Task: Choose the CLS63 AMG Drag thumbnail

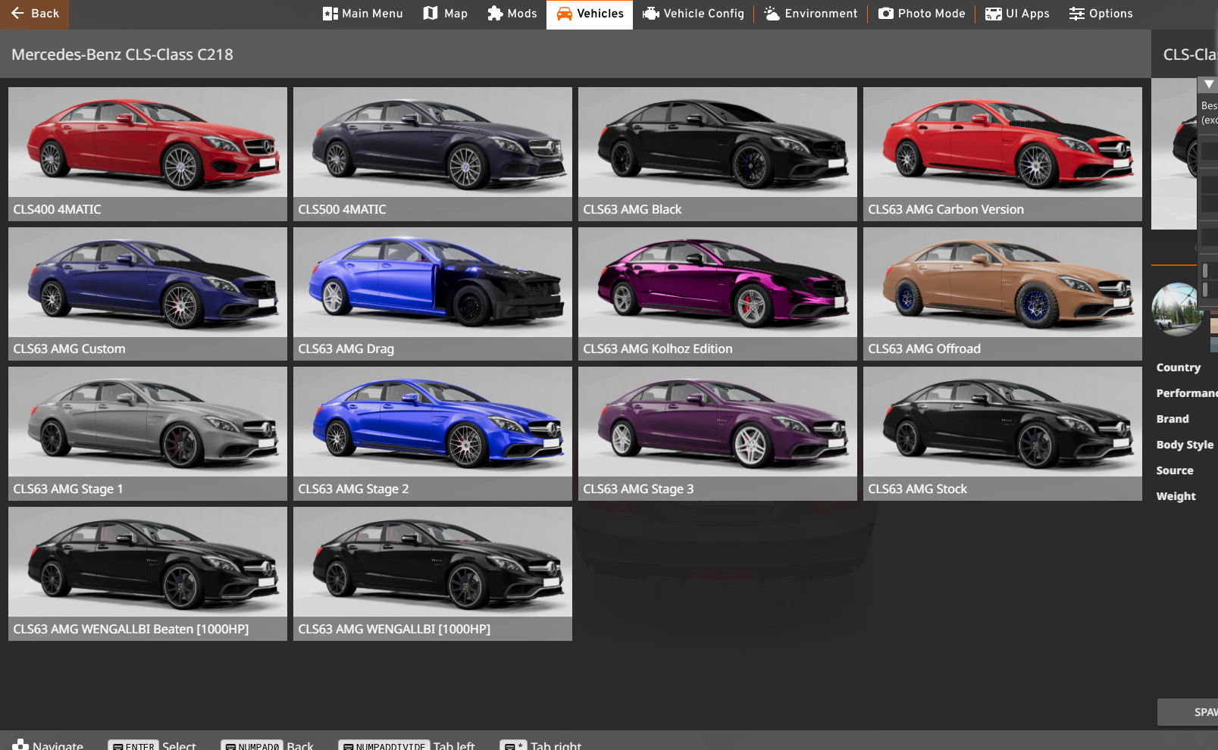Action: click(433, 294)
